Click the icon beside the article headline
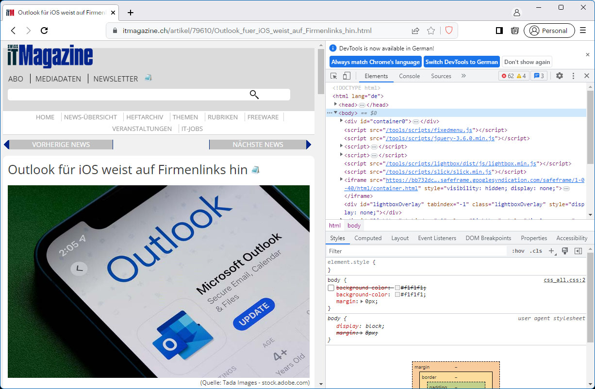595x389 pixels. (x=255, y=170)
